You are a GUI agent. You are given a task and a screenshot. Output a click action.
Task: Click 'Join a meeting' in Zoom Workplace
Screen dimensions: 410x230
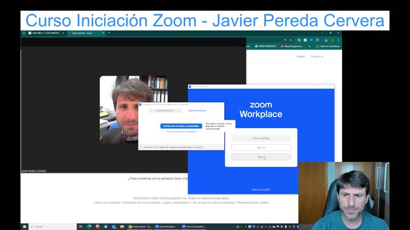[261, 138]
